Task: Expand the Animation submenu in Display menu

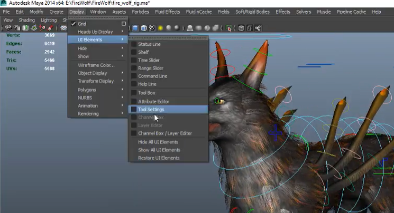Action: [98, 106]
